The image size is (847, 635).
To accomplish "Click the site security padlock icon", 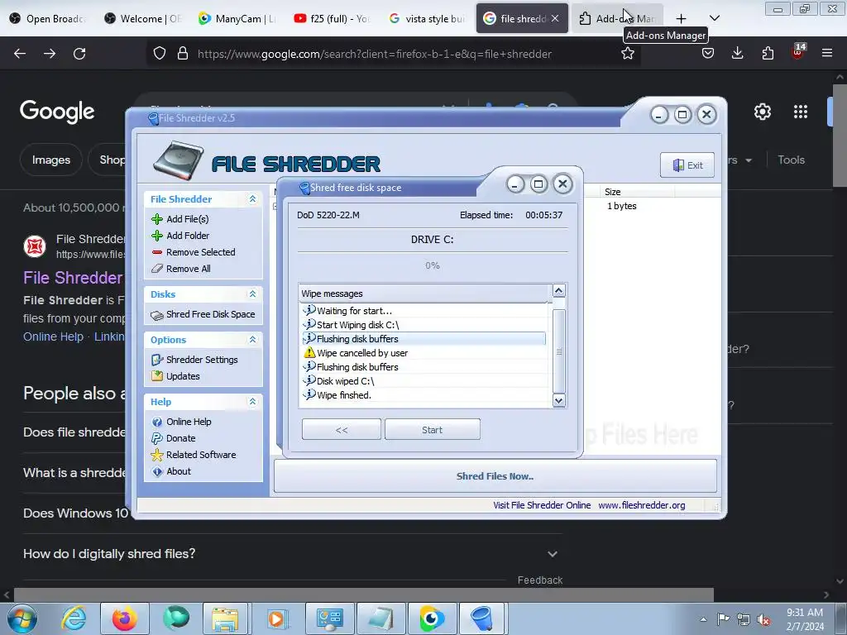I will 183,54.
